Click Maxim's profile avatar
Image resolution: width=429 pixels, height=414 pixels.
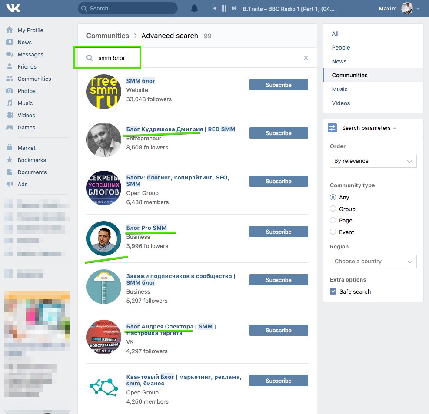pos(407,8)
